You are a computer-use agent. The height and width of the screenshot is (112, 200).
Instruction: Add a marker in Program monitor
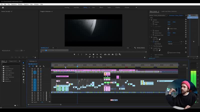[74, 54]
